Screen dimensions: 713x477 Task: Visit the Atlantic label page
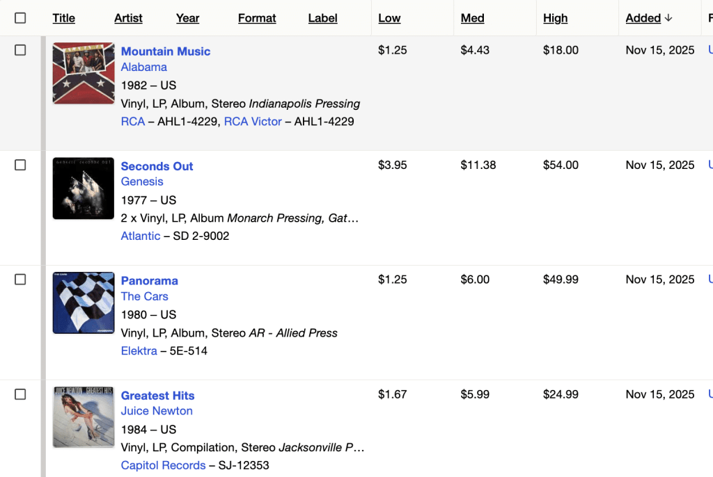click(141, 236)
